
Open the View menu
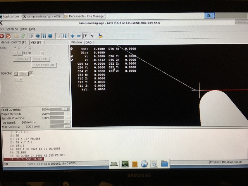coord(23,29)
